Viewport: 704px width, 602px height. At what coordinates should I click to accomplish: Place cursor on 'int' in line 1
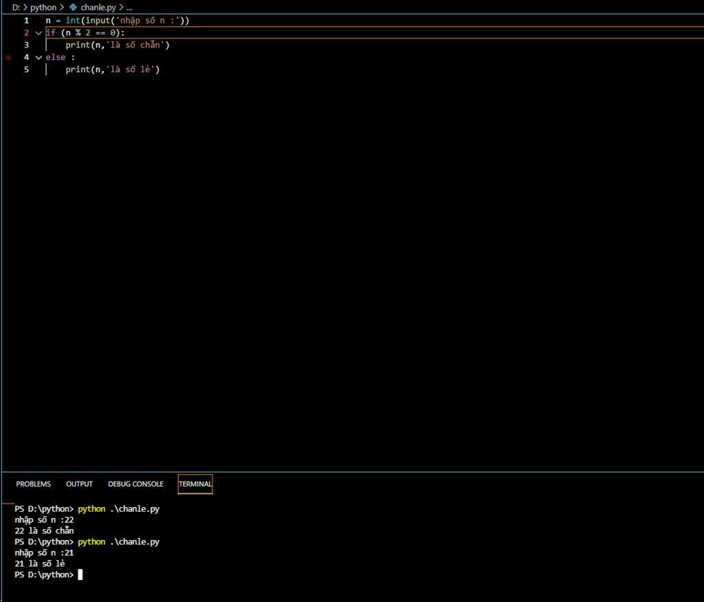click(x=73, y=20)
